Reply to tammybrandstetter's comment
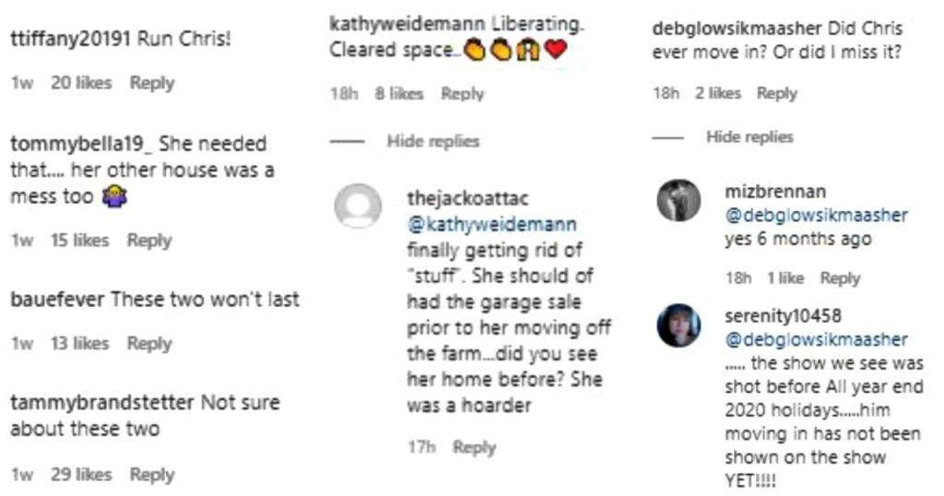This screenshot has width=944, height=496. click(152, 475)
